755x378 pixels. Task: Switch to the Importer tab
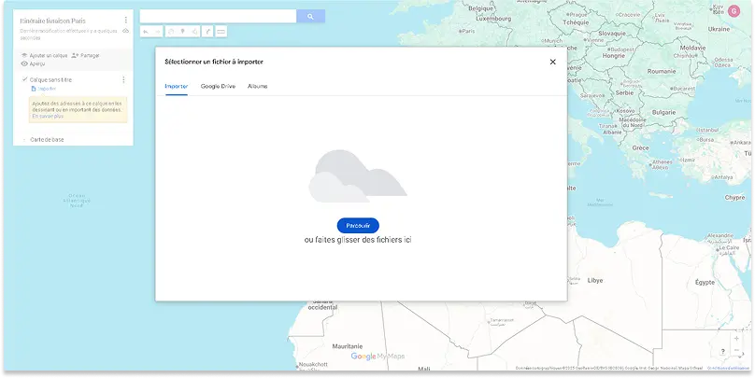coord(177,87)
